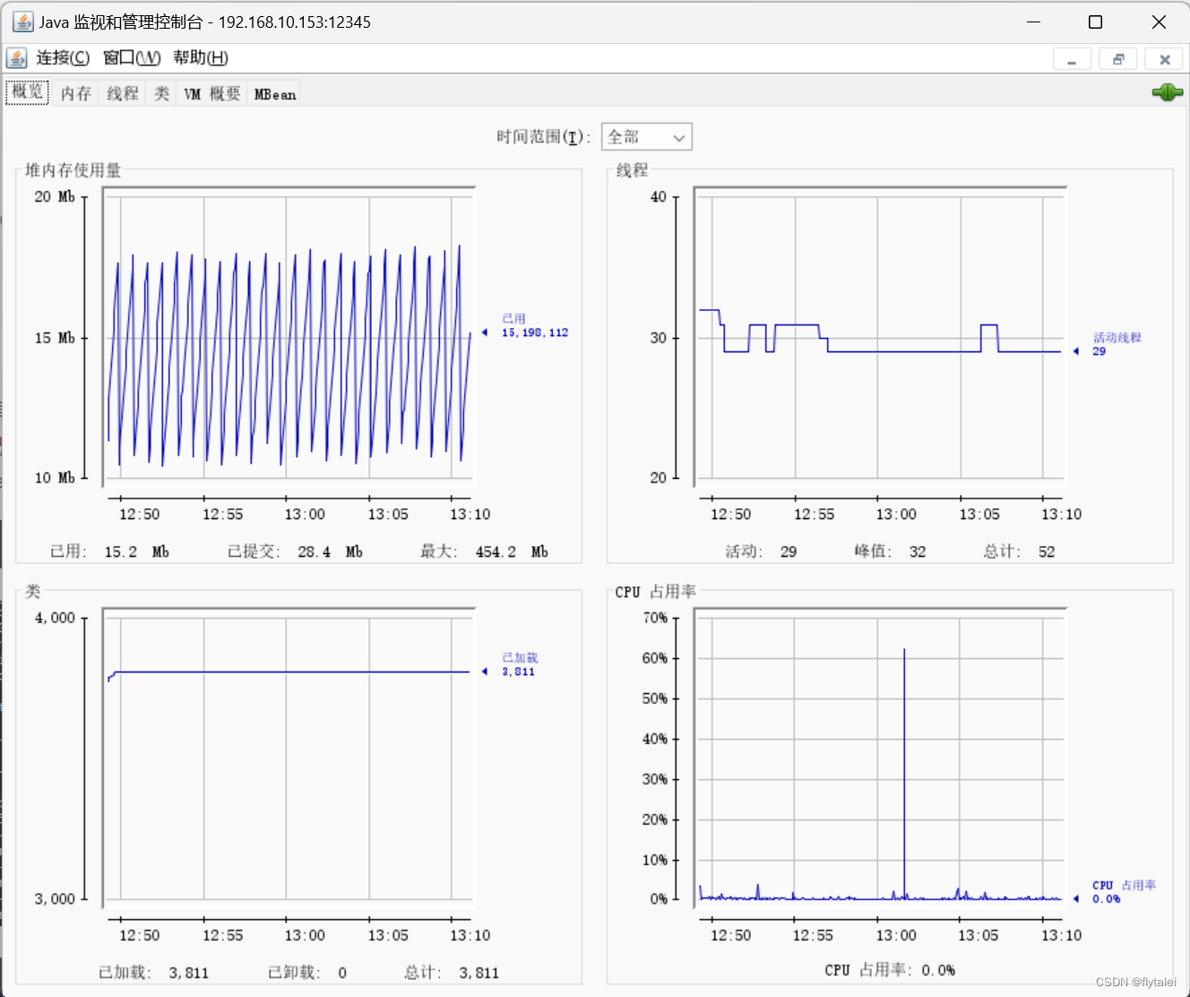Click the 已卸载: 0 classes value
The height and width of the screenshot is (997, 1190).
tap(307, 973)
